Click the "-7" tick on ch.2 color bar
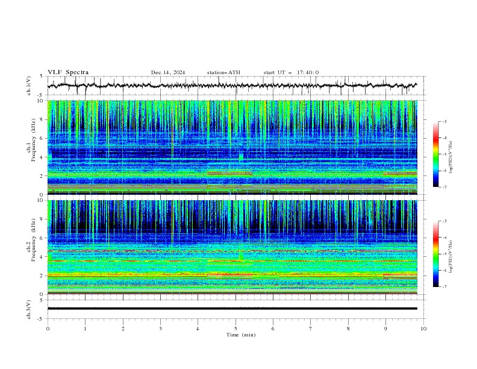 (444, 287)
